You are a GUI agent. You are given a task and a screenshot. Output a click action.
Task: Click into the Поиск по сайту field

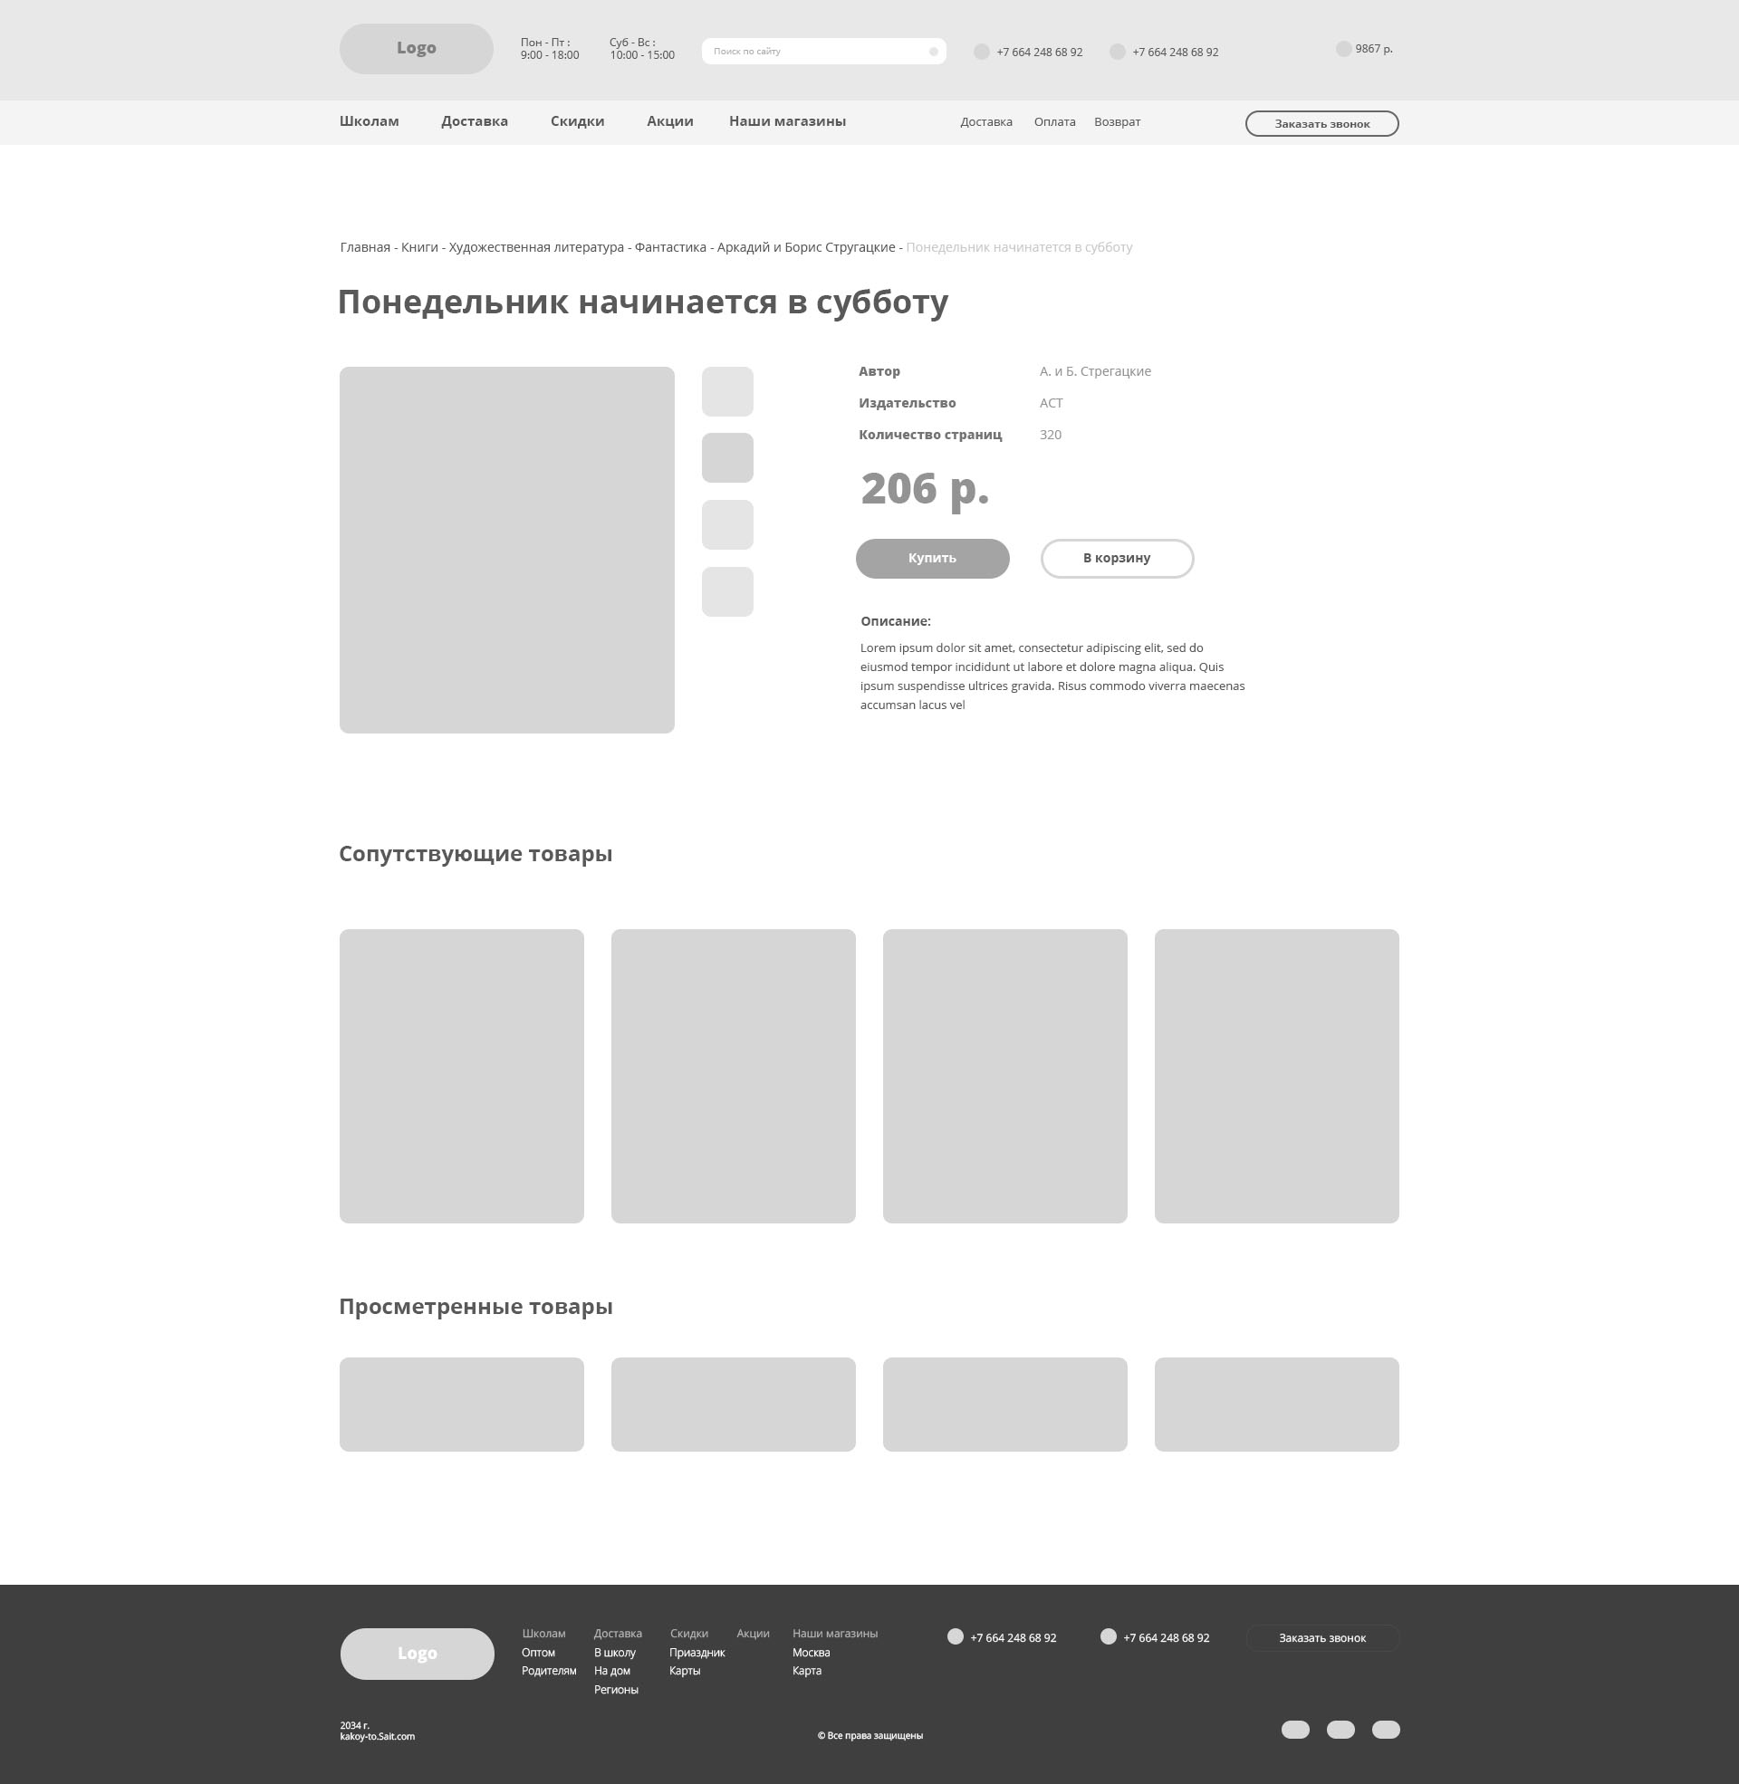coord(812,52)
